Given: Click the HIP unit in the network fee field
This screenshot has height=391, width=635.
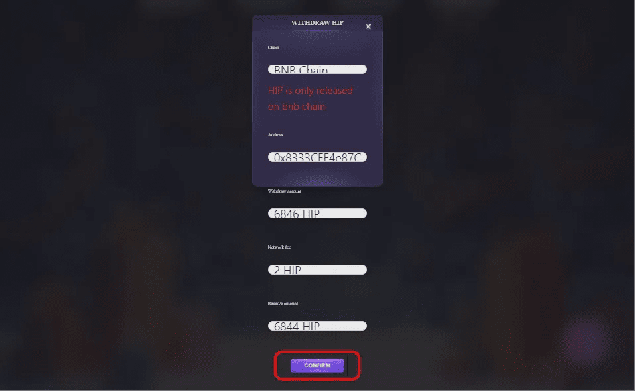Looking at the screenshot, I should pyautogui.click(x=292, y=271).
